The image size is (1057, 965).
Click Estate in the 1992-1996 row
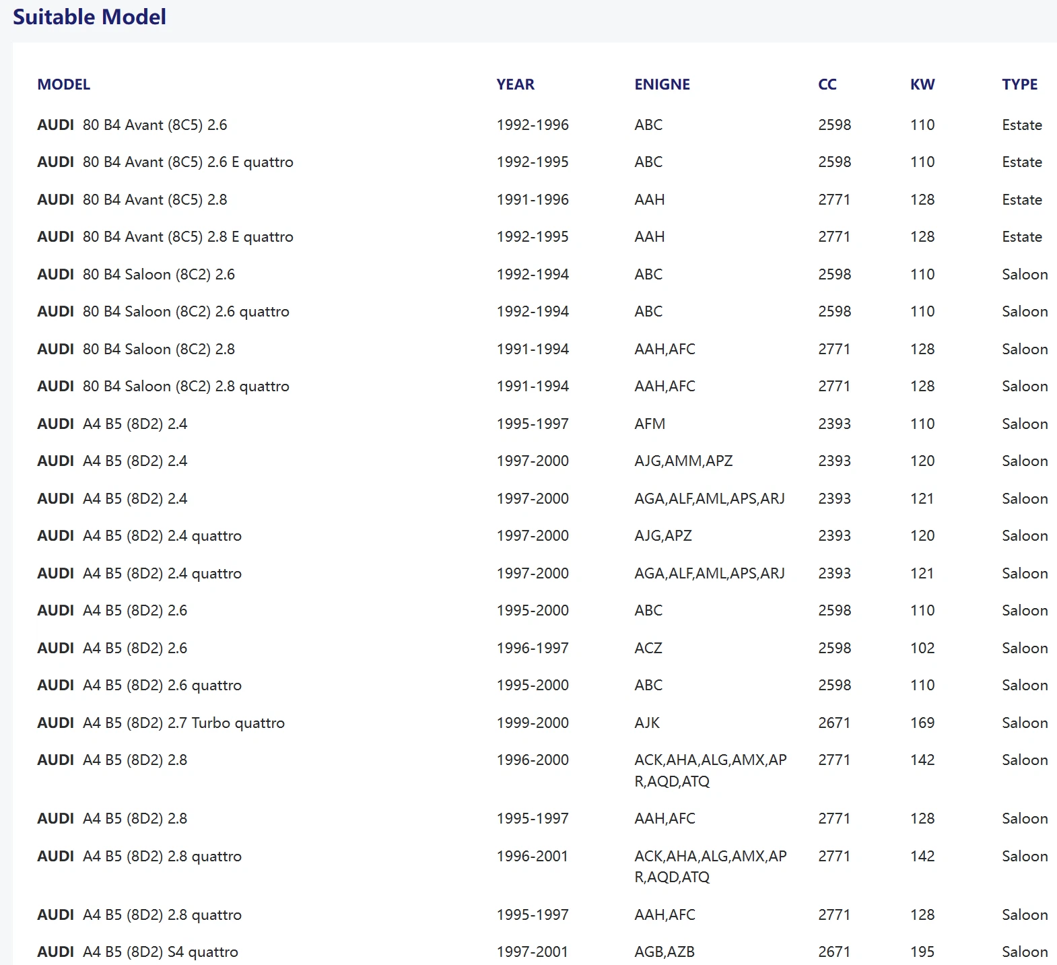tap(1022, 125)
